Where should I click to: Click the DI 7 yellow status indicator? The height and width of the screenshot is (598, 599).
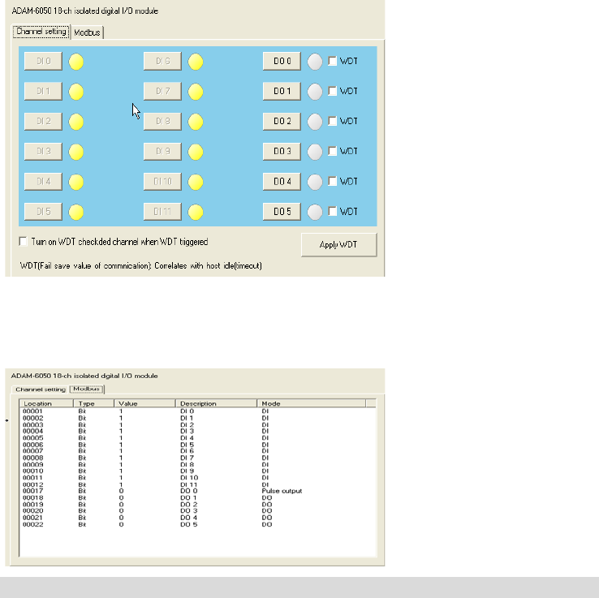click(x=196, y=92)
